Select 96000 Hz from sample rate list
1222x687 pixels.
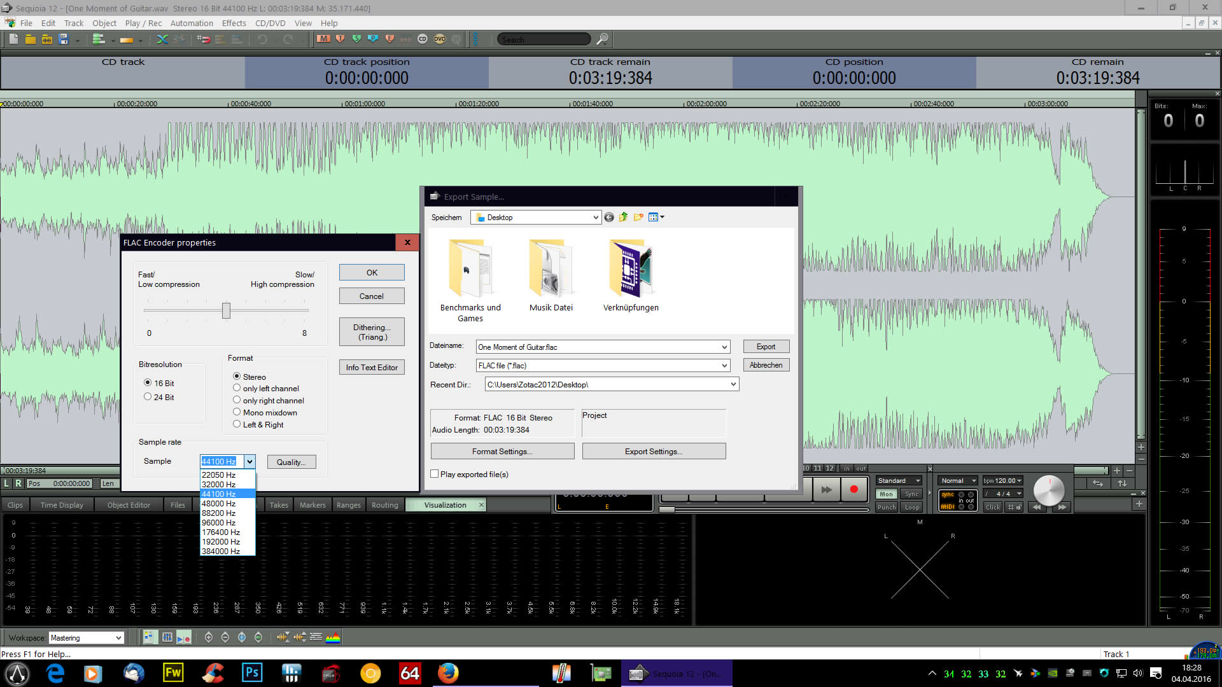click(218, 523)
